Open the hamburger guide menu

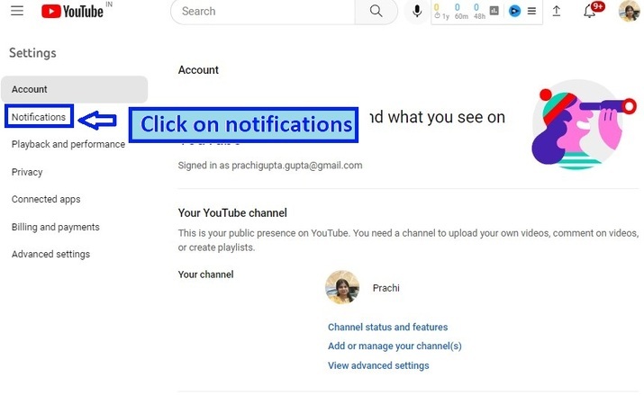17,12
